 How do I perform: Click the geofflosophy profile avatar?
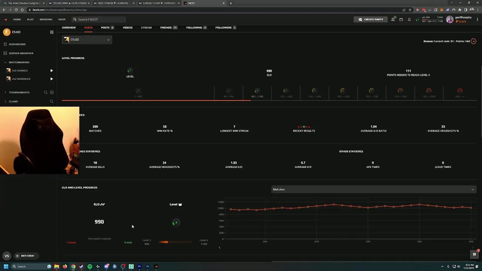[450, 20]
